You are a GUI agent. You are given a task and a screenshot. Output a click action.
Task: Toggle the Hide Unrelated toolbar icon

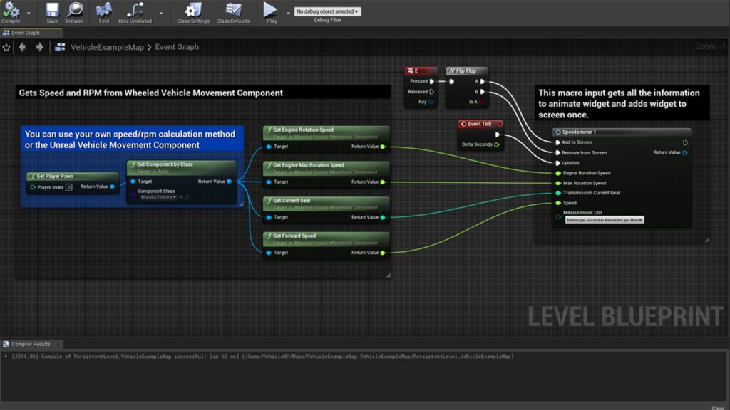tap(135, 10)
